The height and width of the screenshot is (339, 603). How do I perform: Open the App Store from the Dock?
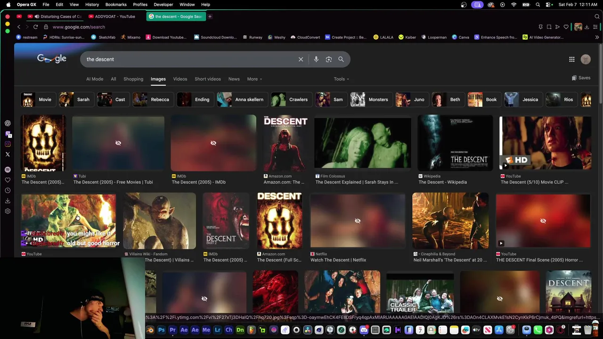point(499,330)
